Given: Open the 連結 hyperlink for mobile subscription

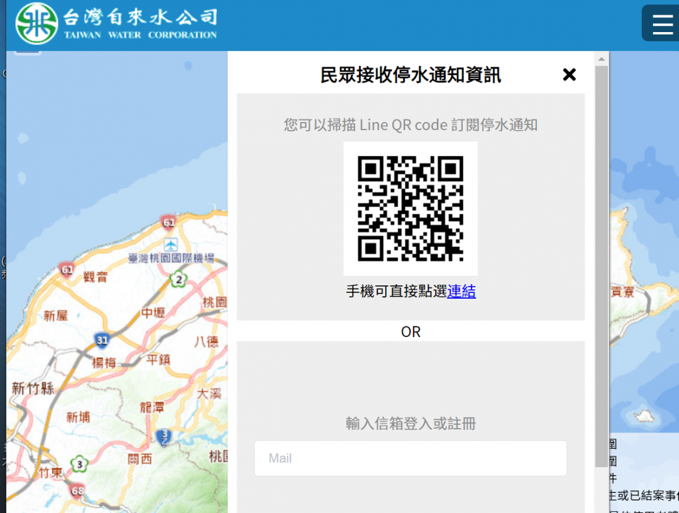Looking at the screenshot, I should point(461,292).
